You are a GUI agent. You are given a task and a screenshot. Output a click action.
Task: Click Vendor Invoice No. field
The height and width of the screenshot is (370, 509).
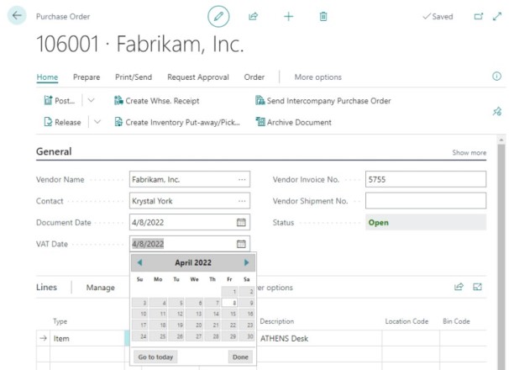tap(426, 179)
